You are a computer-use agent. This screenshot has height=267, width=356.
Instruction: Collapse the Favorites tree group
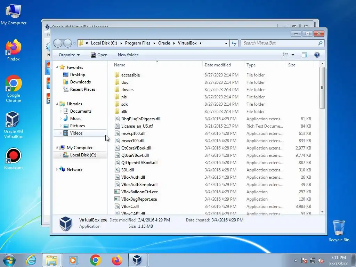57,67
